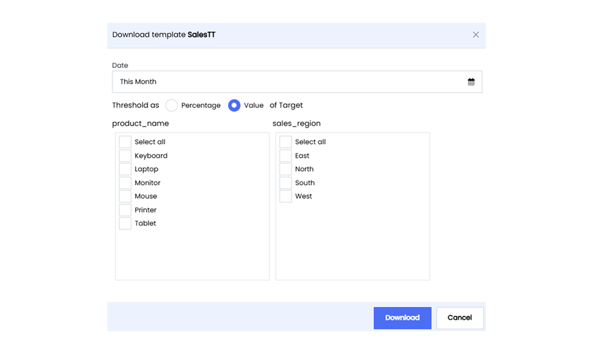
Task: Tick the North region checkbox
Action: pyautogui.click(x=286, y=169)
